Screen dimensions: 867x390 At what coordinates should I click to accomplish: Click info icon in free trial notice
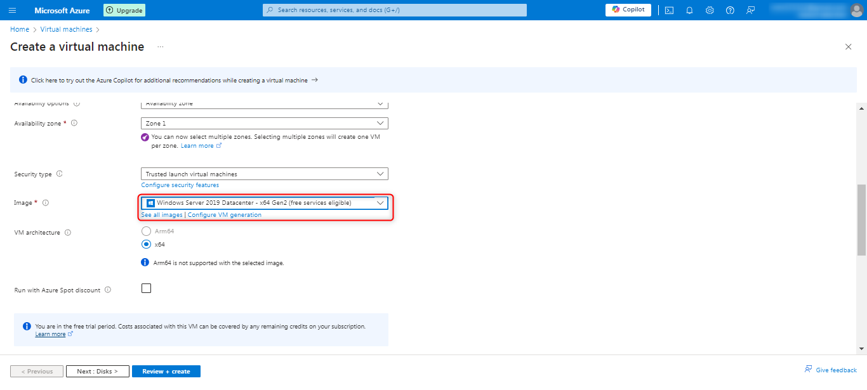[x=27, y=327]
